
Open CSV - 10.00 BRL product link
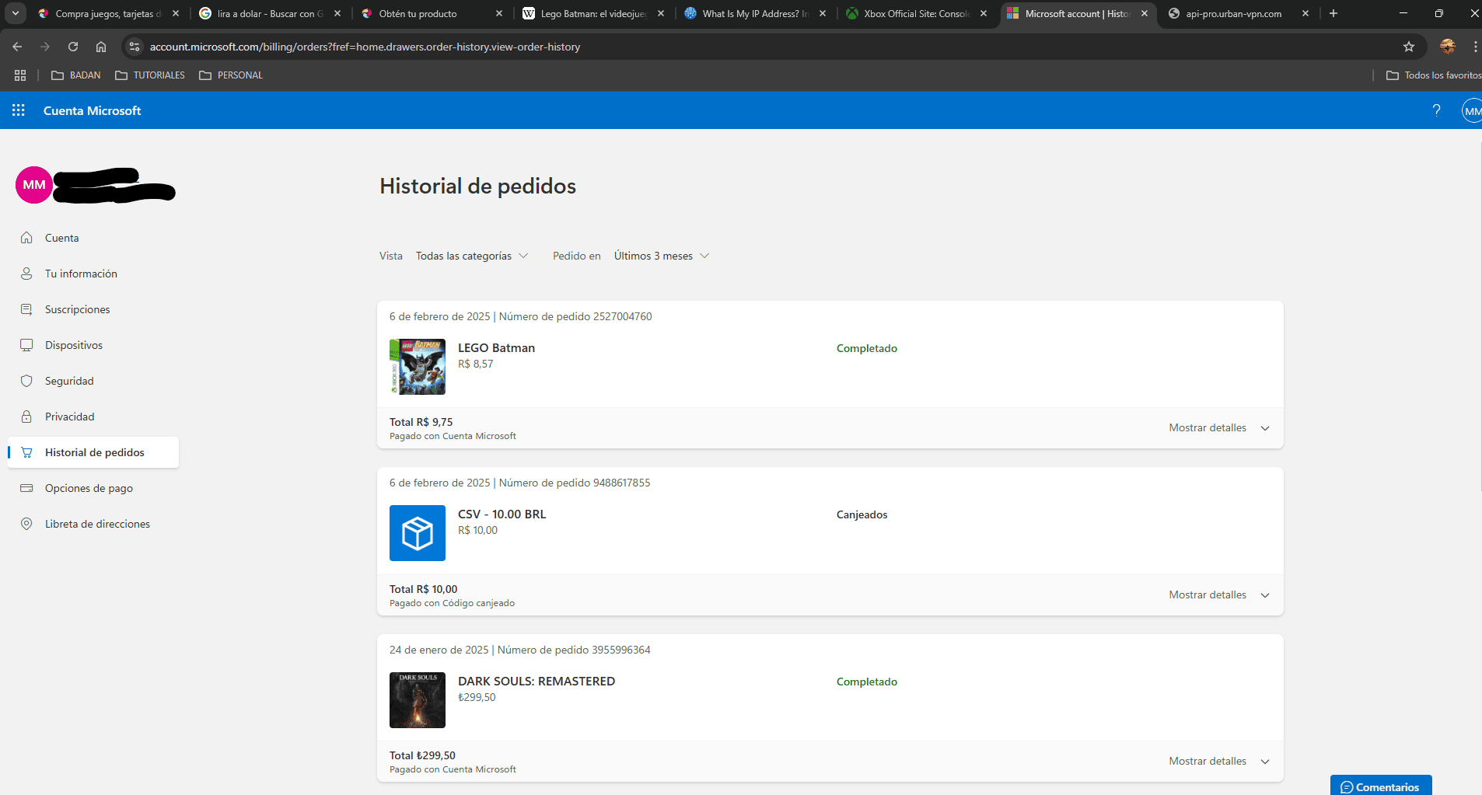coord(502,514)
